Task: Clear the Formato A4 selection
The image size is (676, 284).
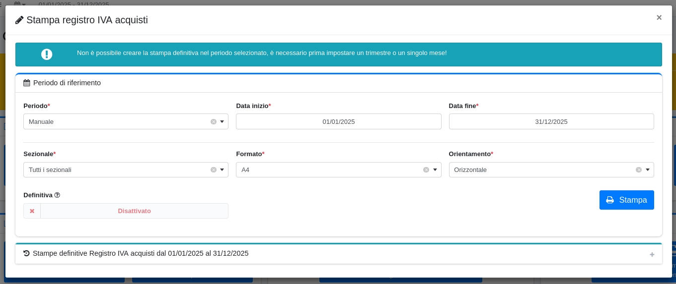Action: click(426, 170)
